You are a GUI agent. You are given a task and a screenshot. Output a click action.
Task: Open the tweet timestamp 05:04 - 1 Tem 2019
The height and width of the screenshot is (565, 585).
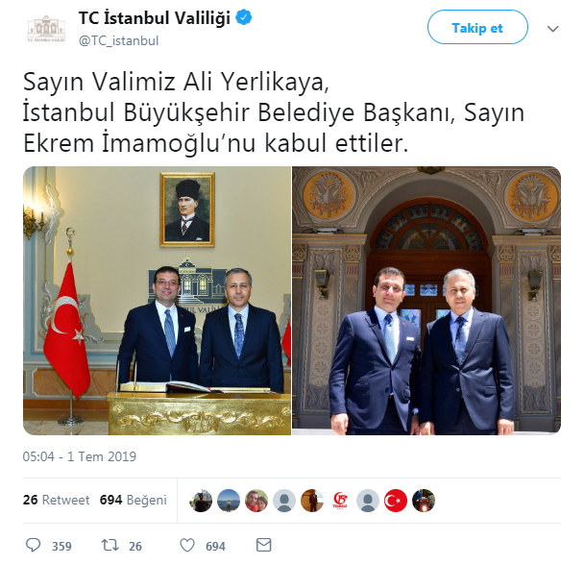coord(80,456)
